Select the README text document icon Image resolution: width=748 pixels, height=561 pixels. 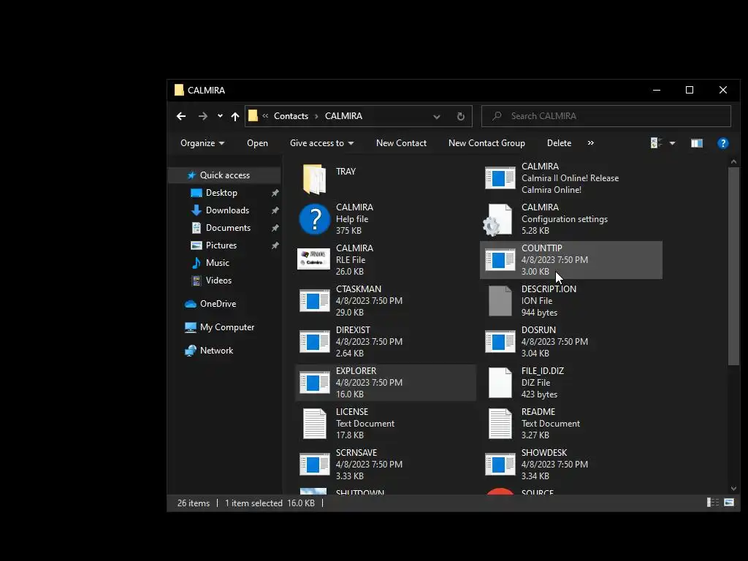500,424
